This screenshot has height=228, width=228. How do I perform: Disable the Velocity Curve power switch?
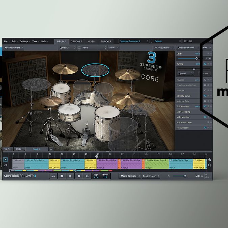(205, 96)
